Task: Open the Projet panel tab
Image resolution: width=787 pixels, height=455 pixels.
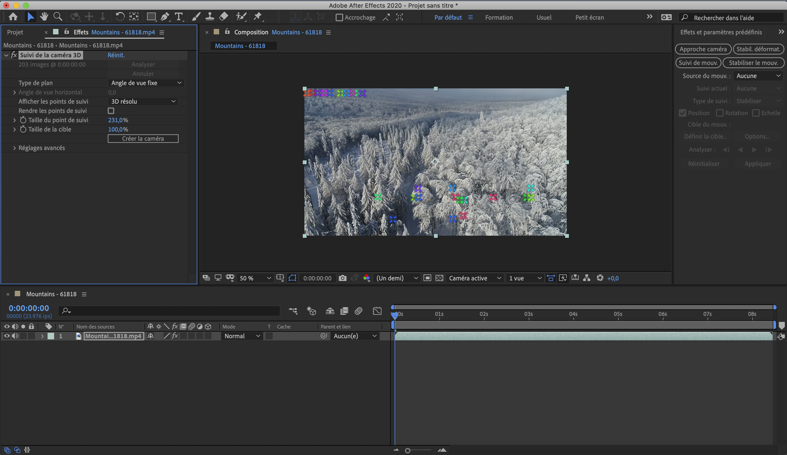Action: [x=15, y=32]
